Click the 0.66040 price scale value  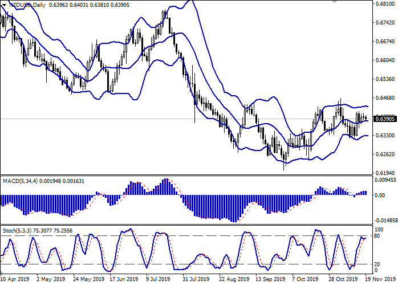385,60
